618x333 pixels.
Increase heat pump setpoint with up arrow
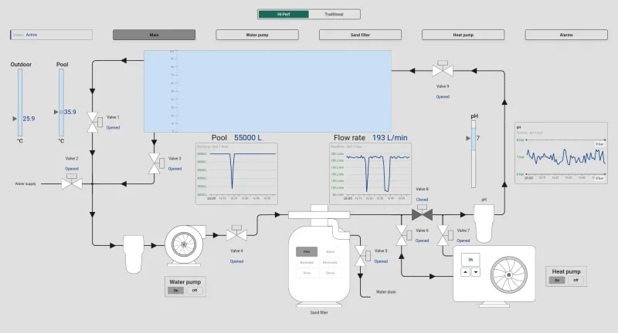coord(466,272)
